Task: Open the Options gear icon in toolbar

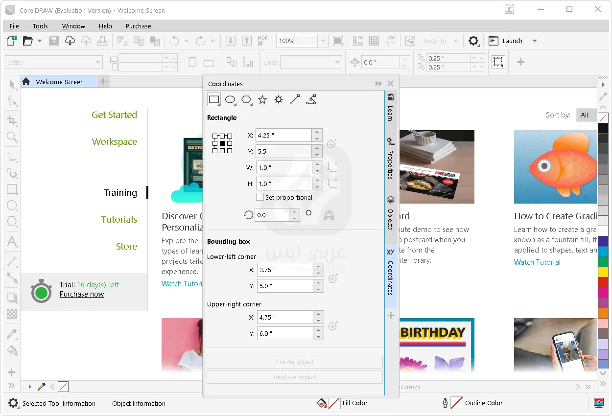Action: 473,41
